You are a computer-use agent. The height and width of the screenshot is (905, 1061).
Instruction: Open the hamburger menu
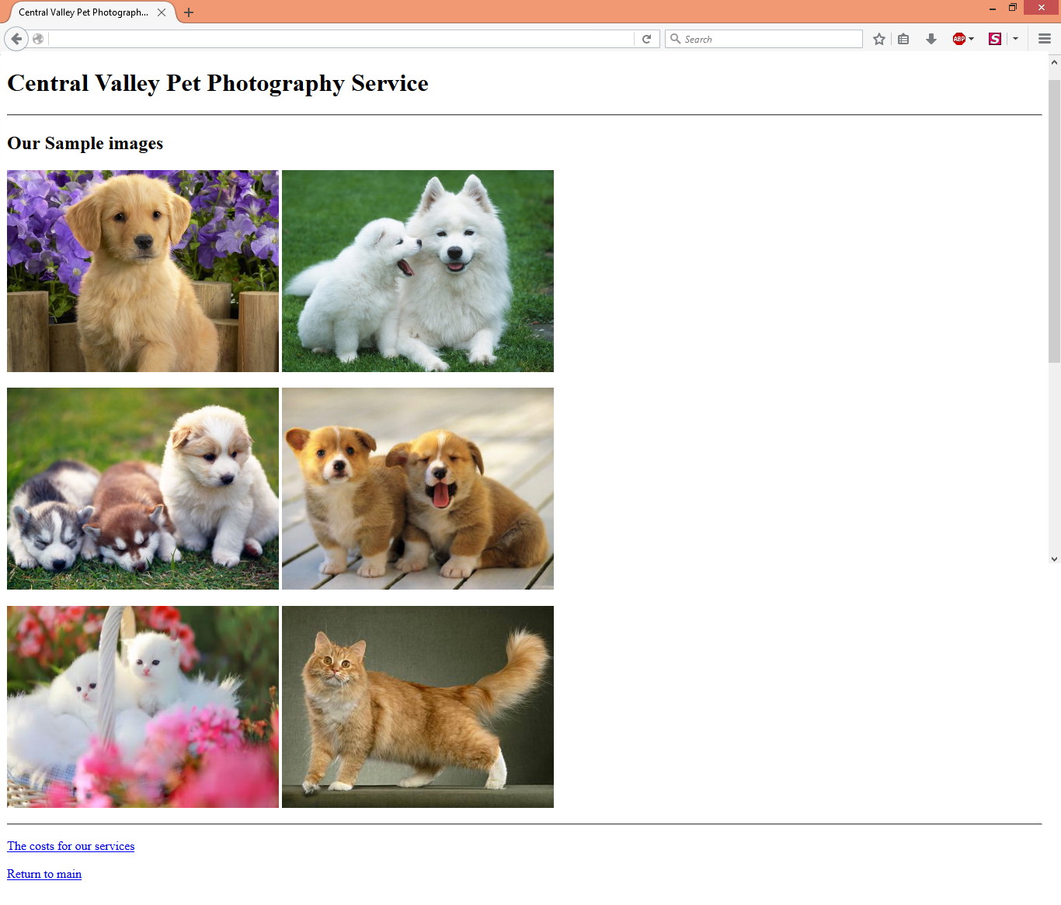pos(1045,39)
